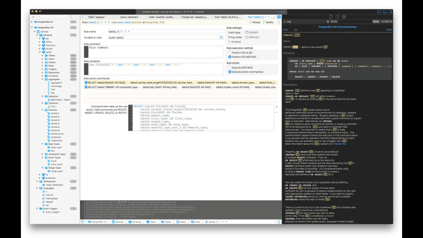Select Execute action command(s) radio button
Screen dimensions: 423x238
[230, 72]
